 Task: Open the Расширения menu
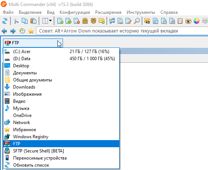(x=108, y=12)
